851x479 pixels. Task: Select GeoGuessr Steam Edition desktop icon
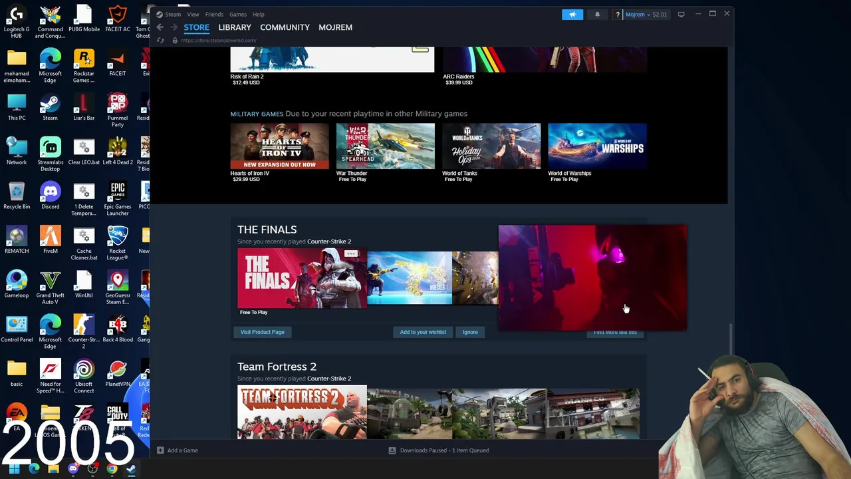[118, 288]
